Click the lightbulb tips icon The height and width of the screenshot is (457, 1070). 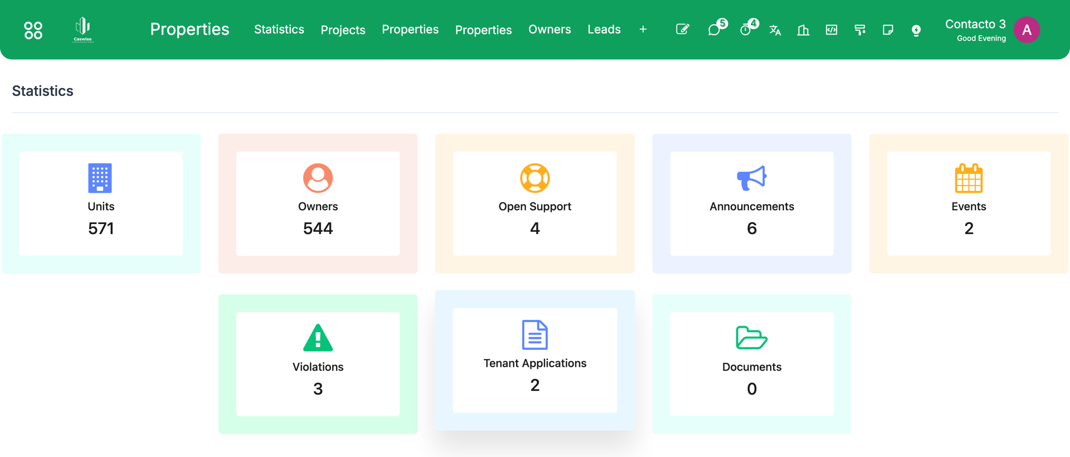[916, 30]
